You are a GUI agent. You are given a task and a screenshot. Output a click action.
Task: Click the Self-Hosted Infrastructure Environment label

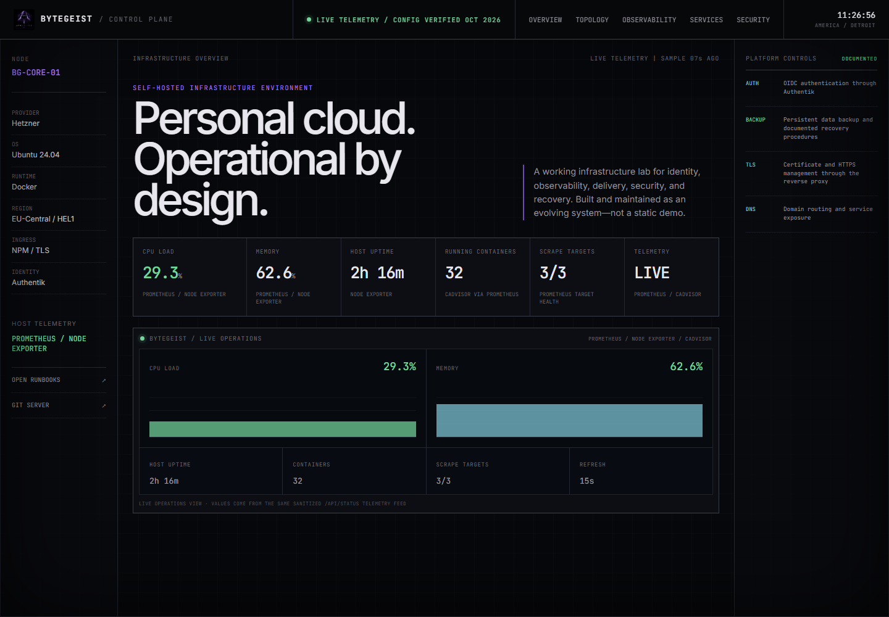[223, 88]
